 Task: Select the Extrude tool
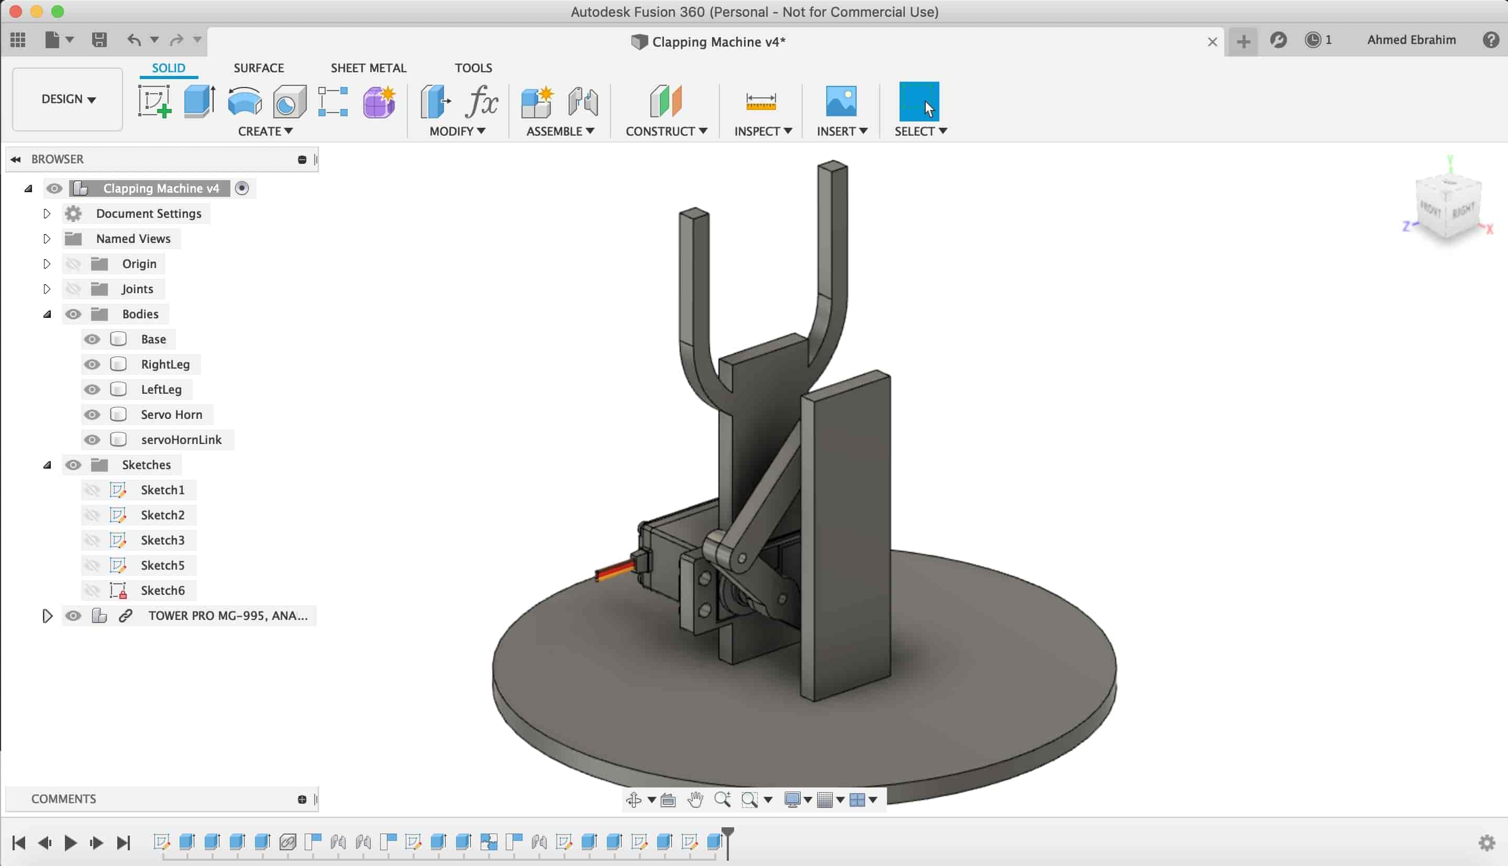tap(199, 101)
